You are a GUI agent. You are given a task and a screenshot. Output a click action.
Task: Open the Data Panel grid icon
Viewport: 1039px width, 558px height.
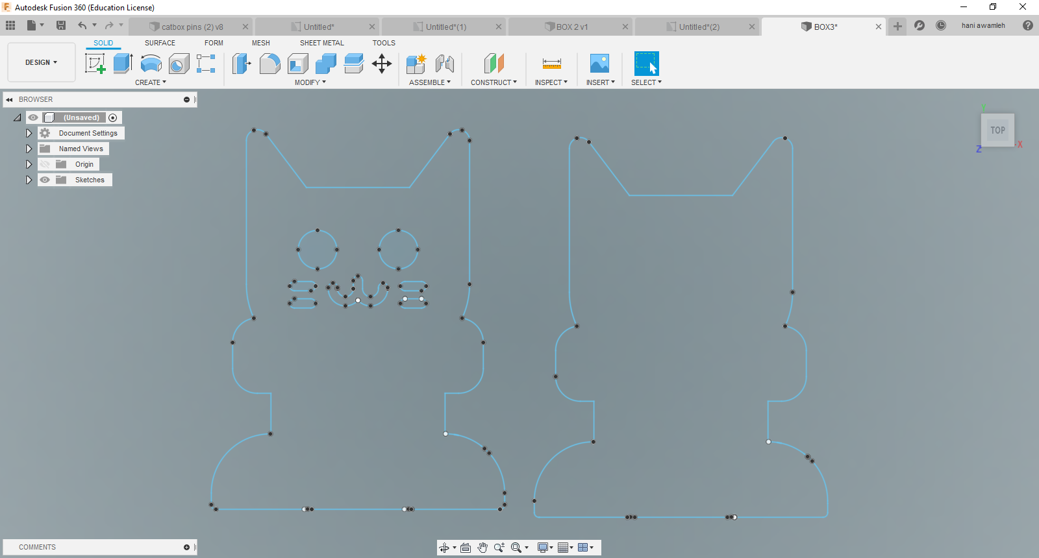[x=10, y=25]
